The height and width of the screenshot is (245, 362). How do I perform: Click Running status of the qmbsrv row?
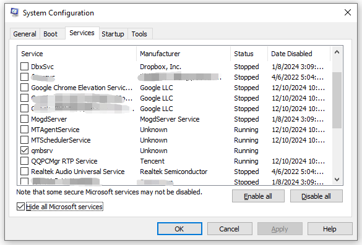click(246, 151)
